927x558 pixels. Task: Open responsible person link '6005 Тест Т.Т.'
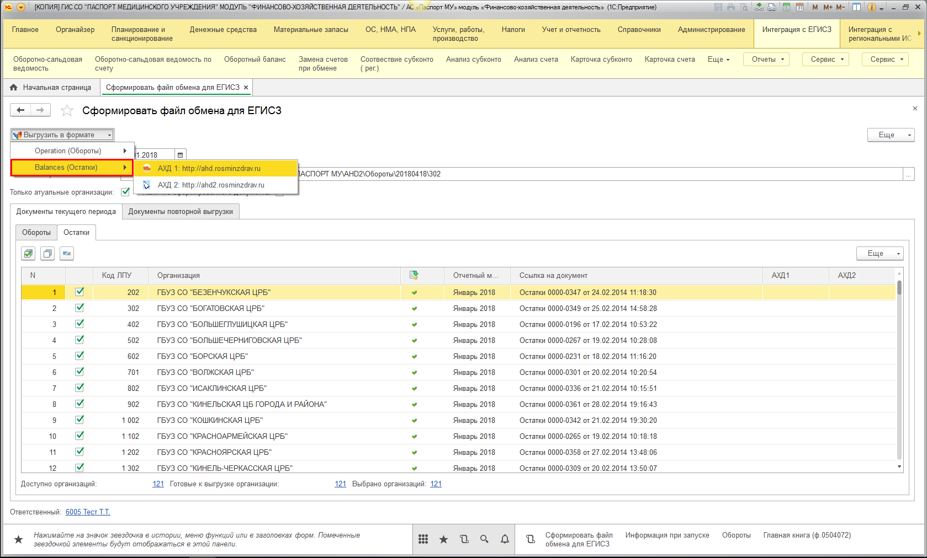coord(88,512)
